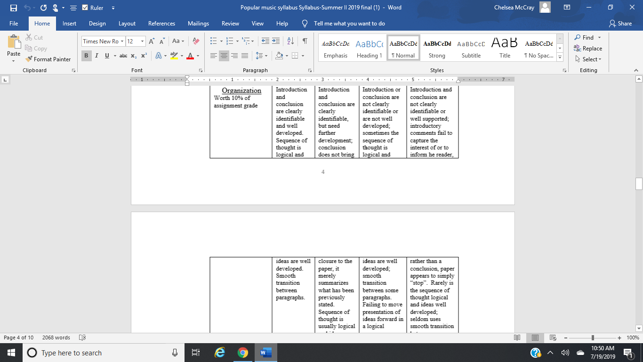Click the Undo arrow in the Quick Access Toolbar
Viewport: 643px width, 362px height.
click(27, 8)
